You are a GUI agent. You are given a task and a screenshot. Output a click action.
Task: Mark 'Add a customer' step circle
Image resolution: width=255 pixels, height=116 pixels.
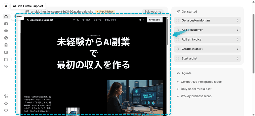[178, 30]
